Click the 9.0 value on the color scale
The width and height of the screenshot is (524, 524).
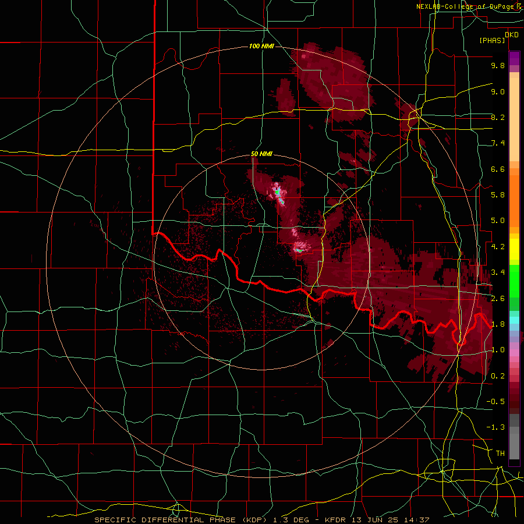pos(498,91)
